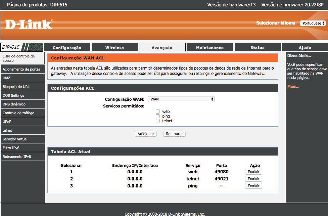Click the Porta column header
This screenshot has width=328, height=216.
(222, 165)
